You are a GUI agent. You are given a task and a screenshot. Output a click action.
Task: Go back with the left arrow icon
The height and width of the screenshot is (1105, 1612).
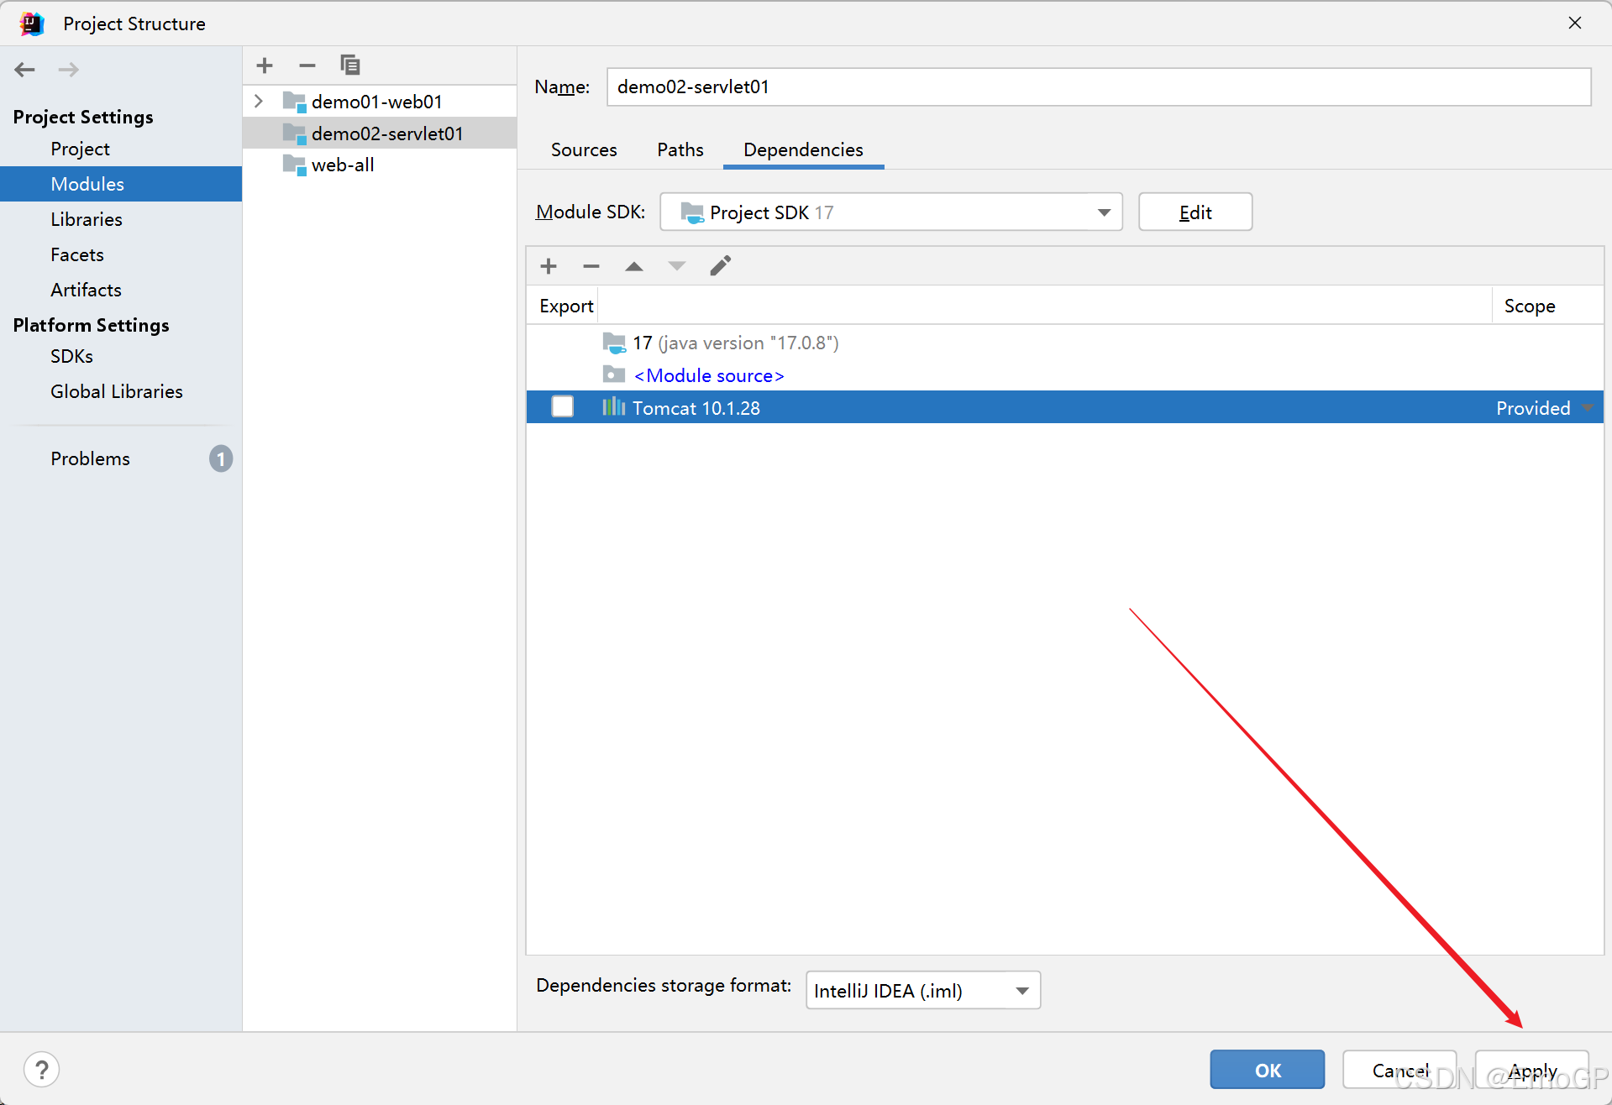[x=24, y=70]
